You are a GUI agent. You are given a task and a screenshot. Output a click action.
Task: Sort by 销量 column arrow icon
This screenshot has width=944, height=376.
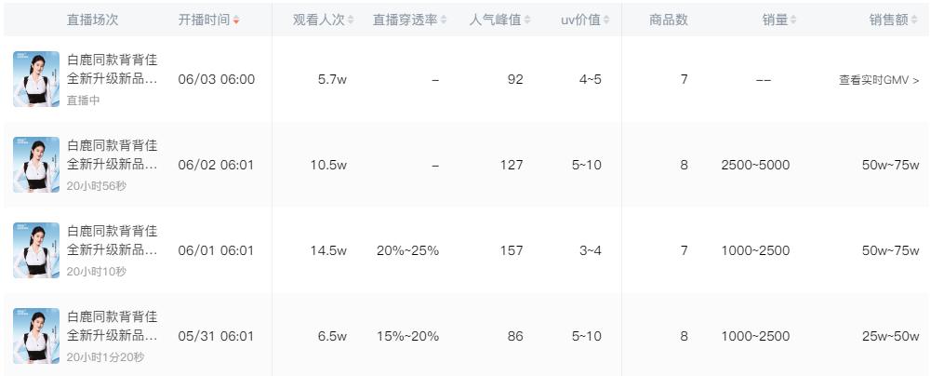(793, 20)
